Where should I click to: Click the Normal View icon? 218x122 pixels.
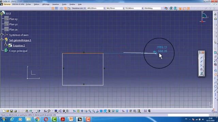(97, 111)
